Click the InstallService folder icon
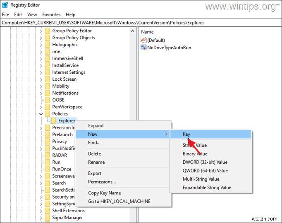 (x=48, y=65)
